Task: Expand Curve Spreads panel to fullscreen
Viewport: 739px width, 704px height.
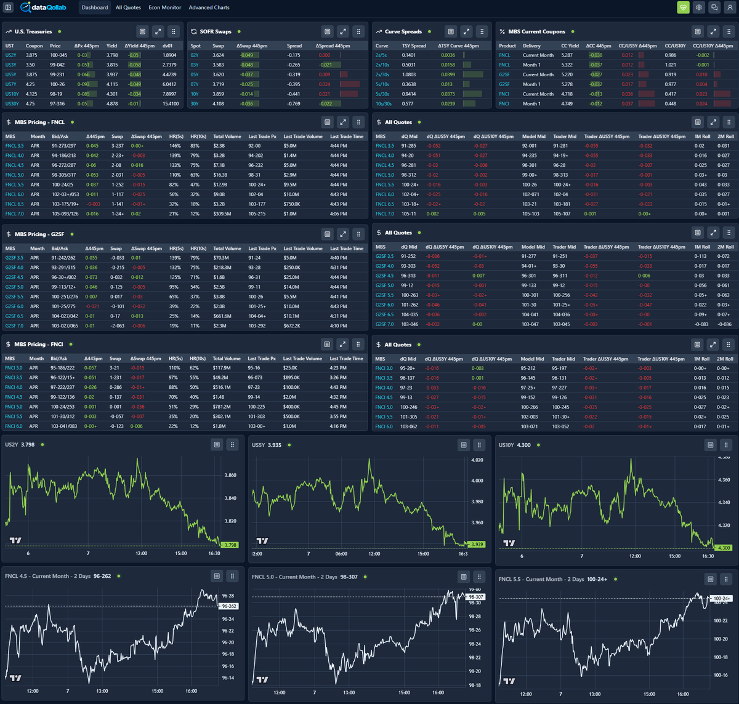Action: click(467, 31)
